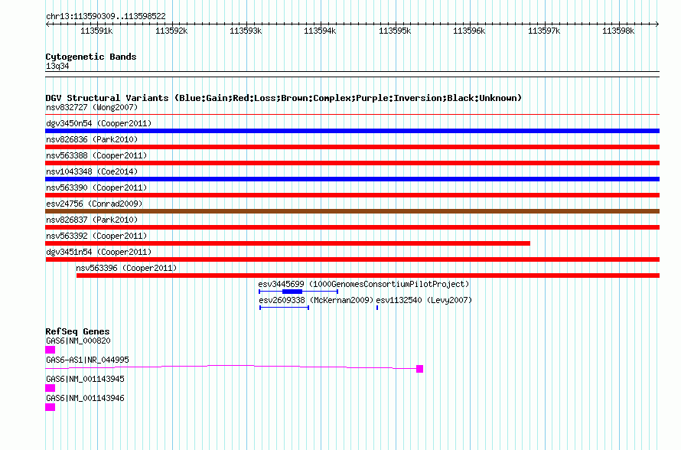Open variant esv2609338 (McKernan2009) label
Image resolution: width=681 pixels, height=450 pixels.
tap(316, 300)
